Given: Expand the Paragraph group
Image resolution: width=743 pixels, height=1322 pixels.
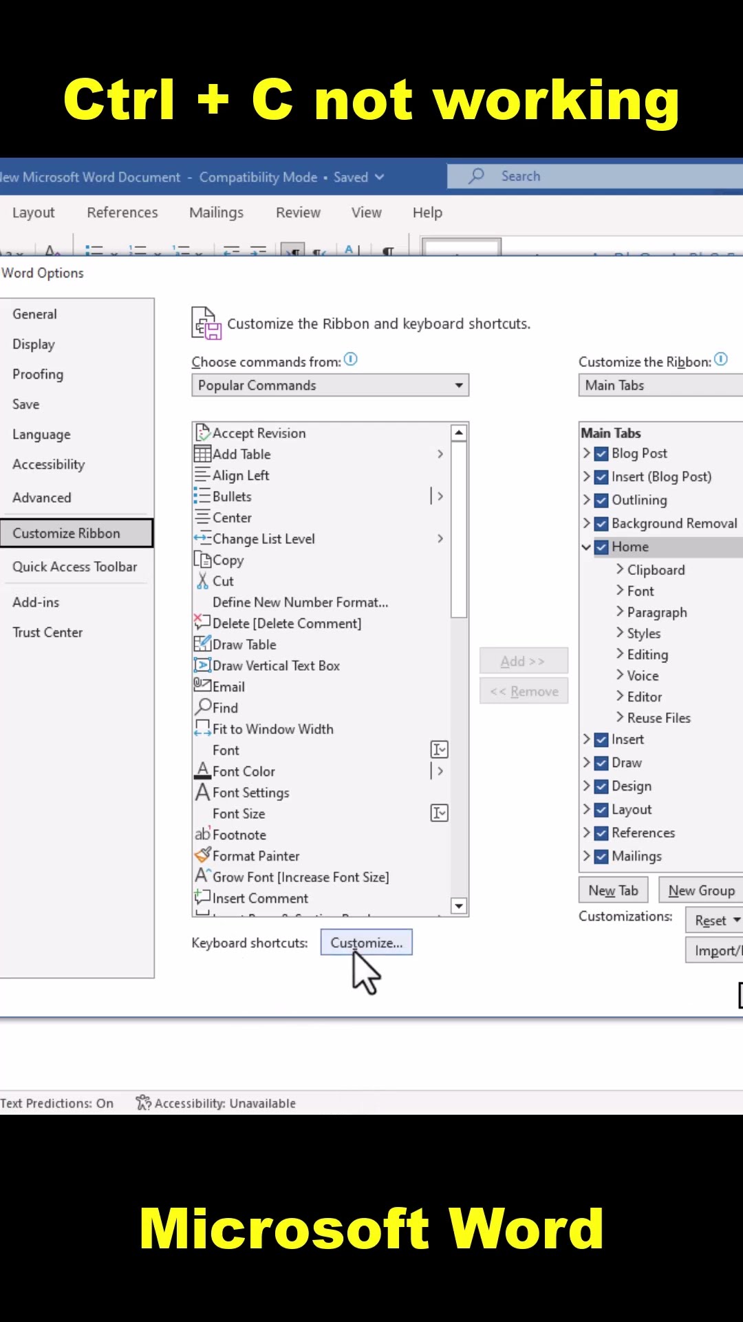Looking at the screenshot, I should click(620, 611).
